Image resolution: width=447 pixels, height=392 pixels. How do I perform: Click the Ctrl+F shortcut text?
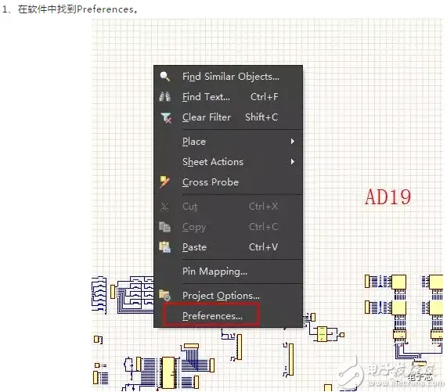pos(265,97)
